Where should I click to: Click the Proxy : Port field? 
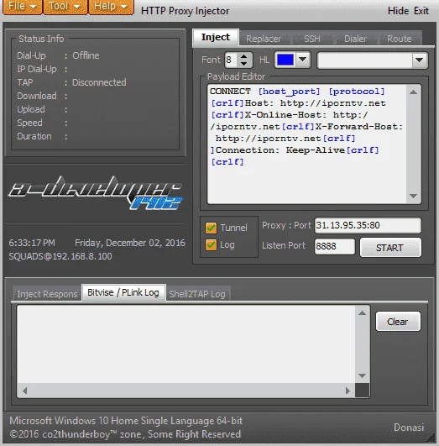coord(368,226)
